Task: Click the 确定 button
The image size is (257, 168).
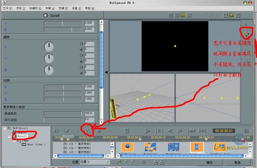Action: (x=209, y=162)
